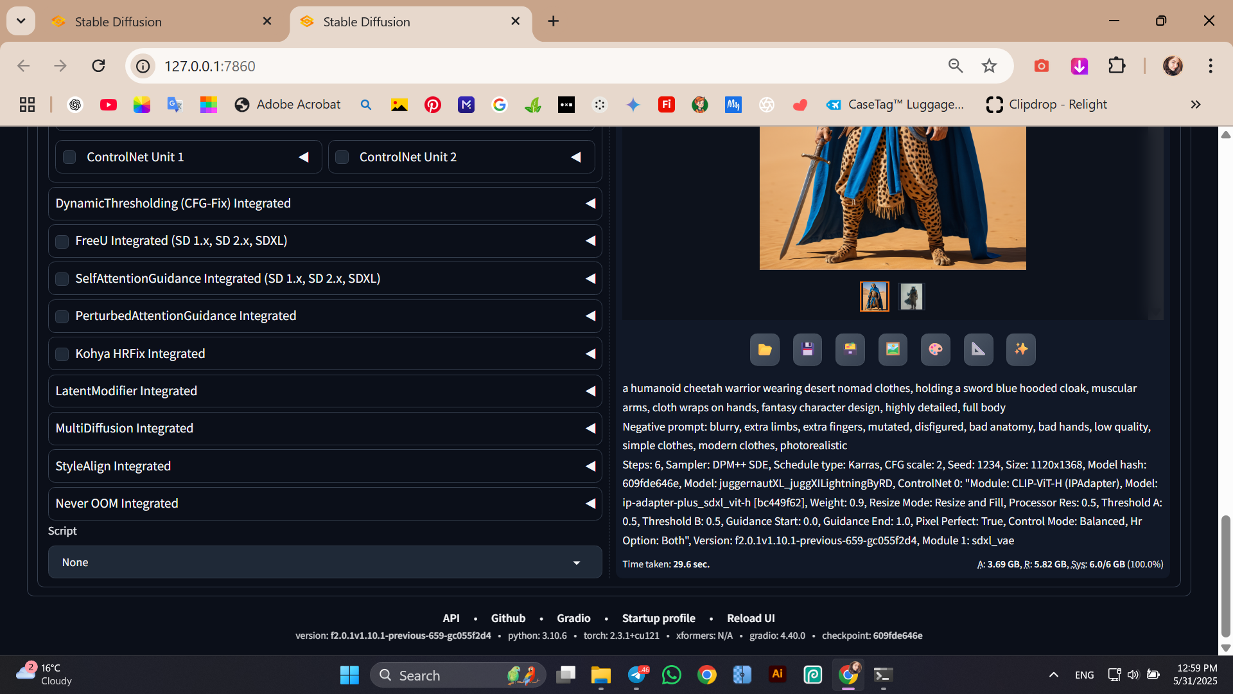Click the sparkles upscale icon

click(1020, 350)
